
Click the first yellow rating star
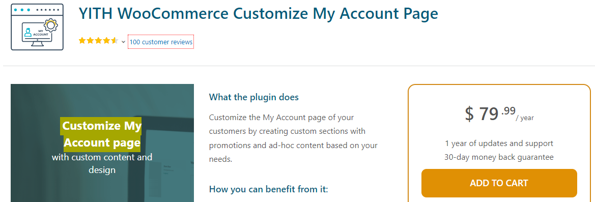tap(82, 41)
